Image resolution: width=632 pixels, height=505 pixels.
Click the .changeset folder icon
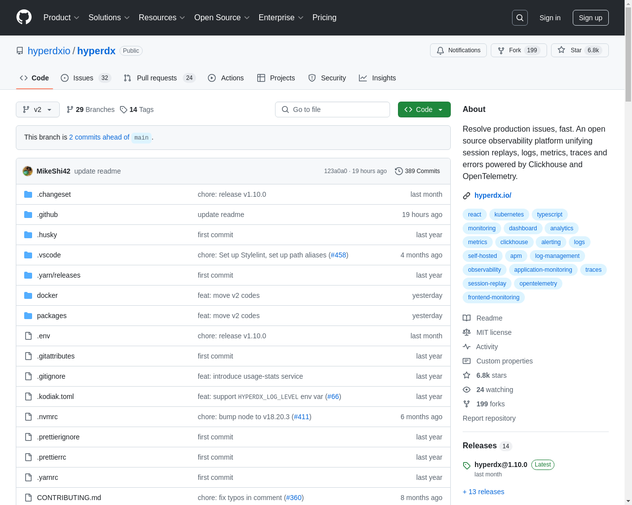pos(28,194)
